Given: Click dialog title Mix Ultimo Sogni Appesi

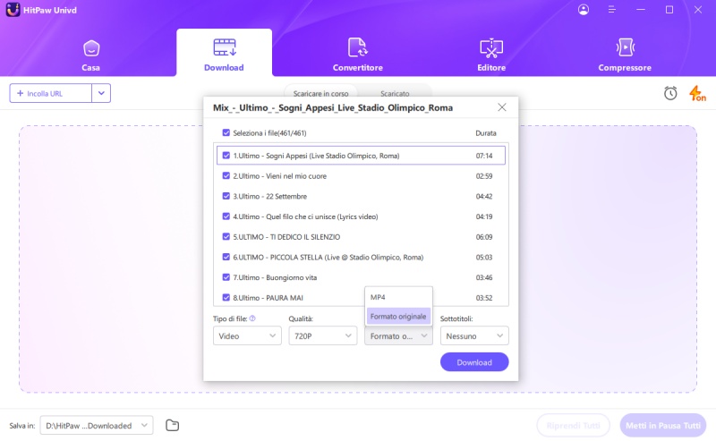Looking at the screenshot, I should [x=333, y=107].
